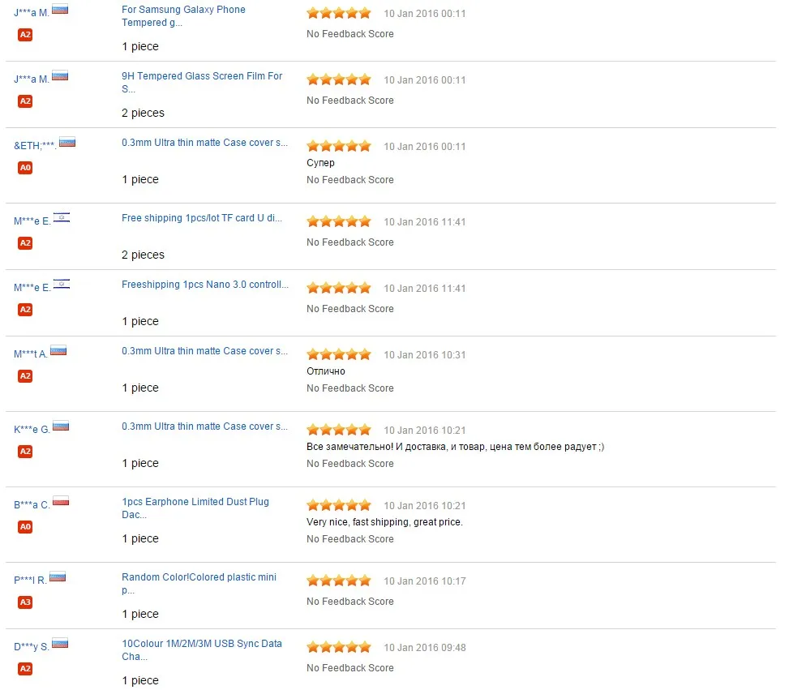This screenshot has height=690, width=789.
Task: Click the star rating on the 'Отлично' review
Action: pos(339,354)
